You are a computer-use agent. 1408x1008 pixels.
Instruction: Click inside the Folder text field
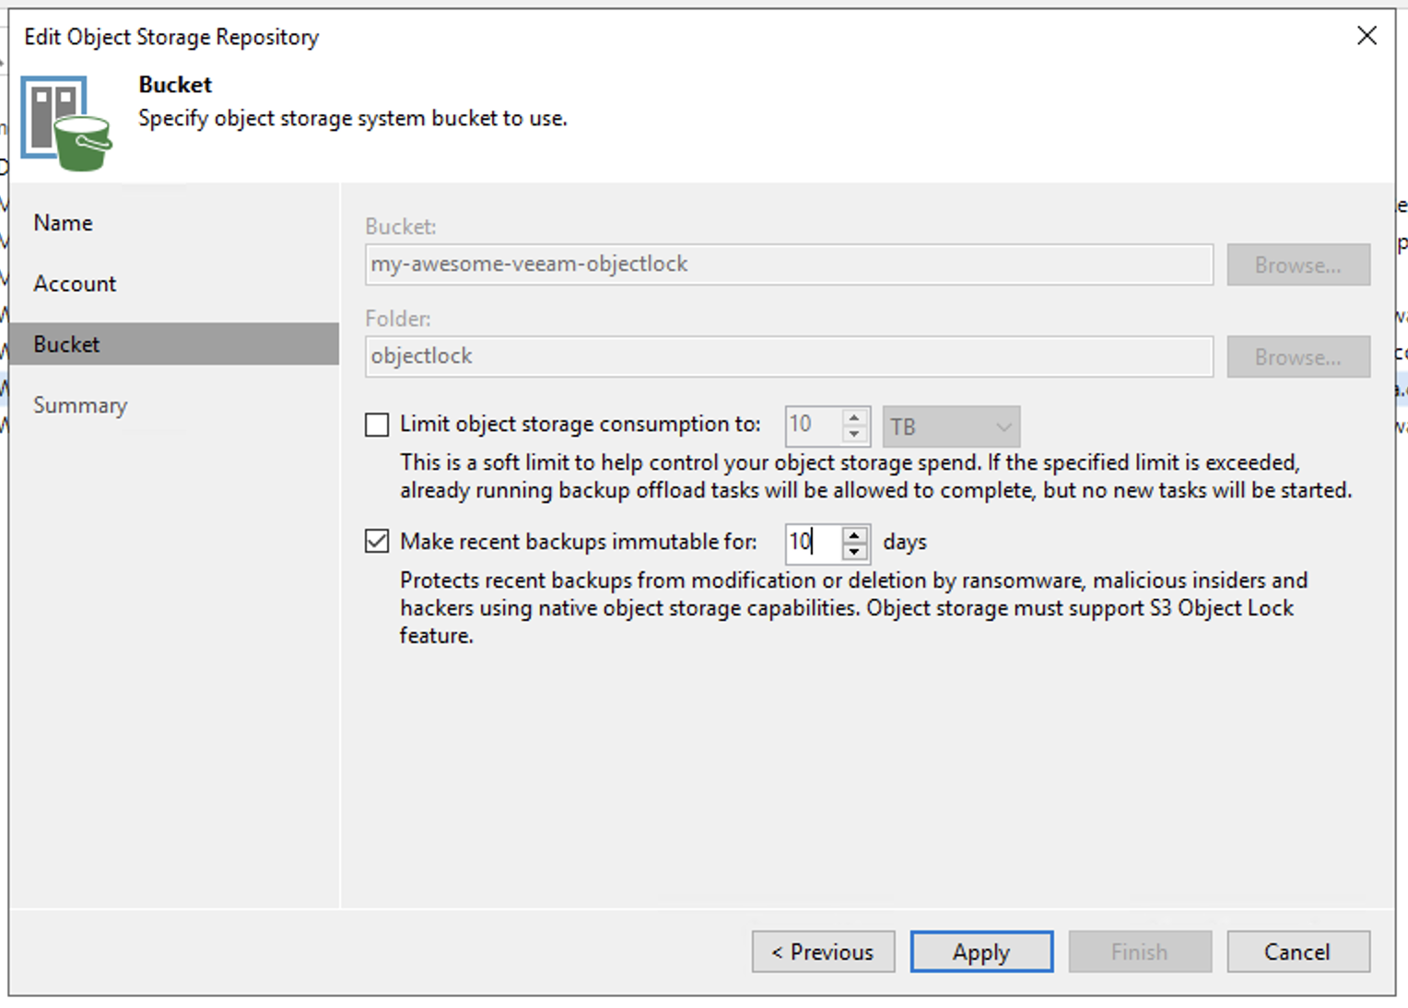pyautogui.click(x=788, y=356)
